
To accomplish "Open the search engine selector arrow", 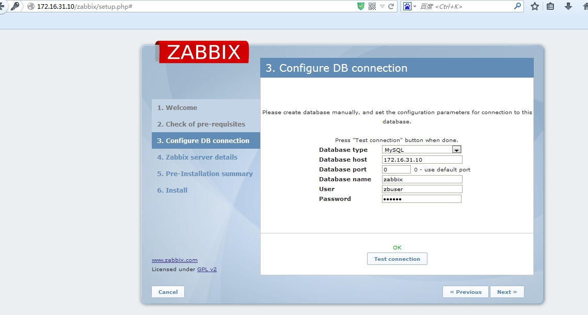I will (415, 7).
